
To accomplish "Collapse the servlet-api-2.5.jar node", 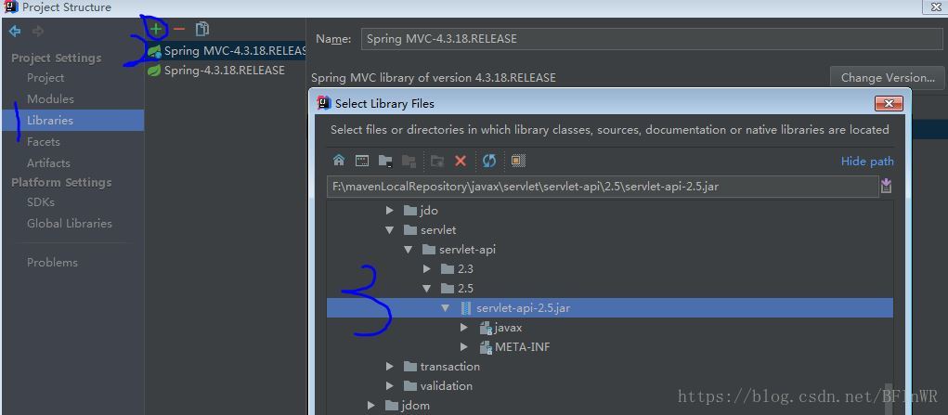I will tap(446, 308).
